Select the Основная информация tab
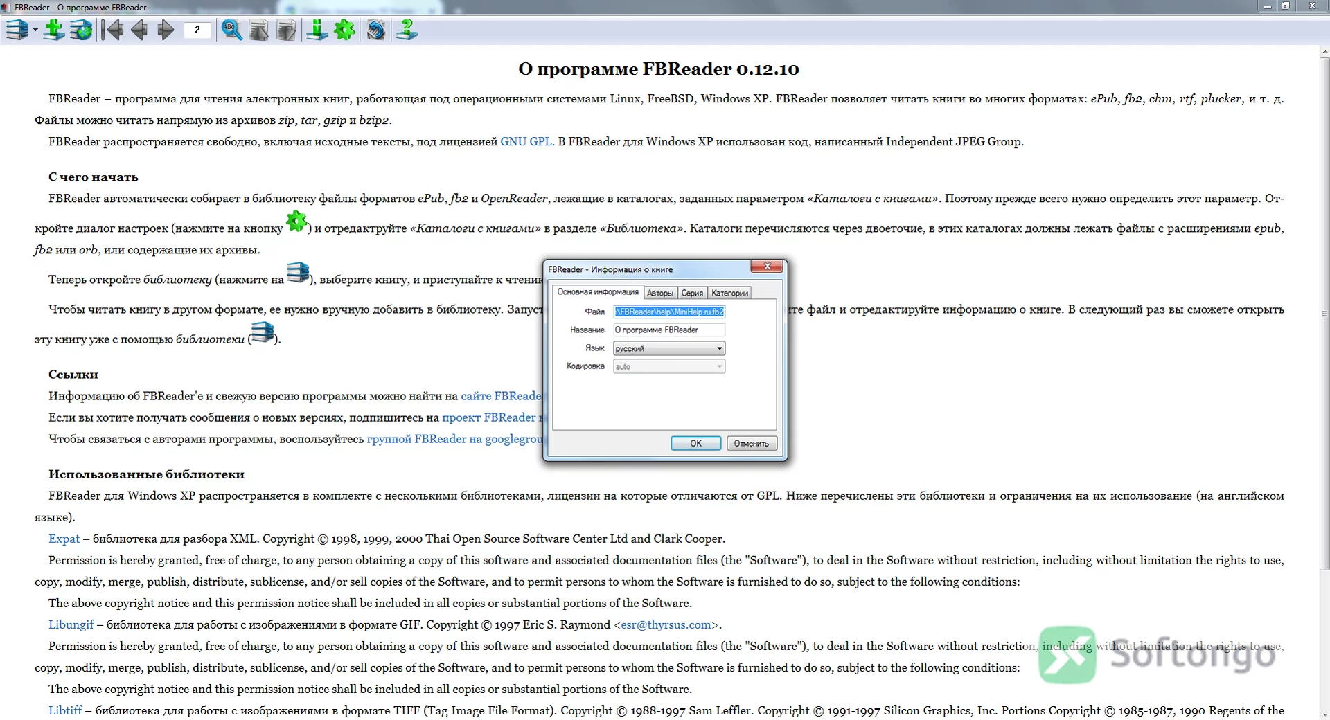1330x720 pixels. 598,292
